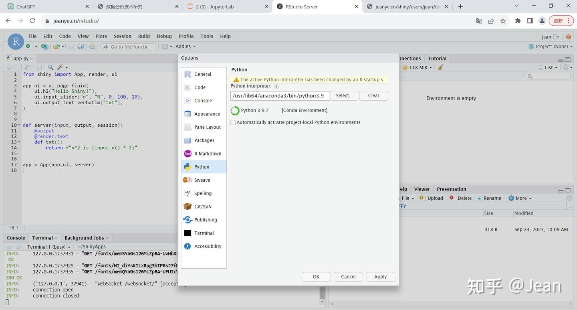Click the Select... interpreter button

pyautogui.click(x=344, y=95)
